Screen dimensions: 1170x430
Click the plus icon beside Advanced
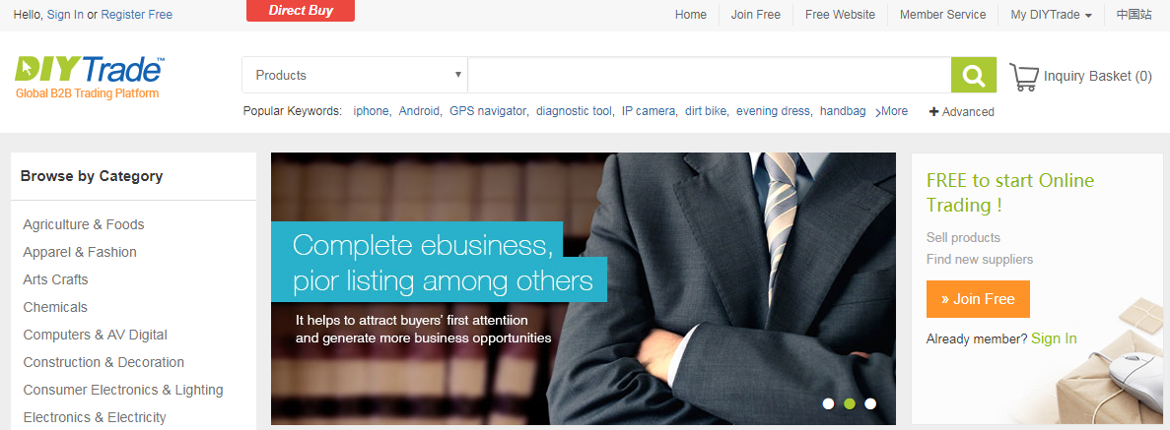point(933,111)
